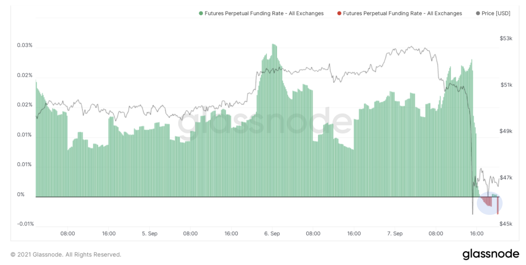This screenshot has height=265, width=526.
Task: Click the red legend dot
Action: (x=339, y=13)
